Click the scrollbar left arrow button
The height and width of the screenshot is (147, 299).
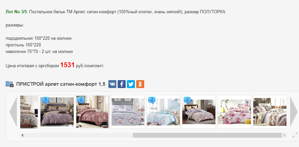click(23, 135)
